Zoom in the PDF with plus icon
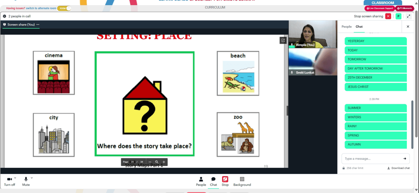The width and height of the screenshot is (419, 193). click(164, 162)
